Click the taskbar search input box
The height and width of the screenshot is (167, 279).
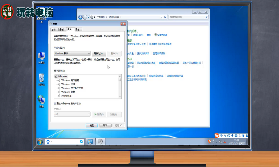click(65, 142)
